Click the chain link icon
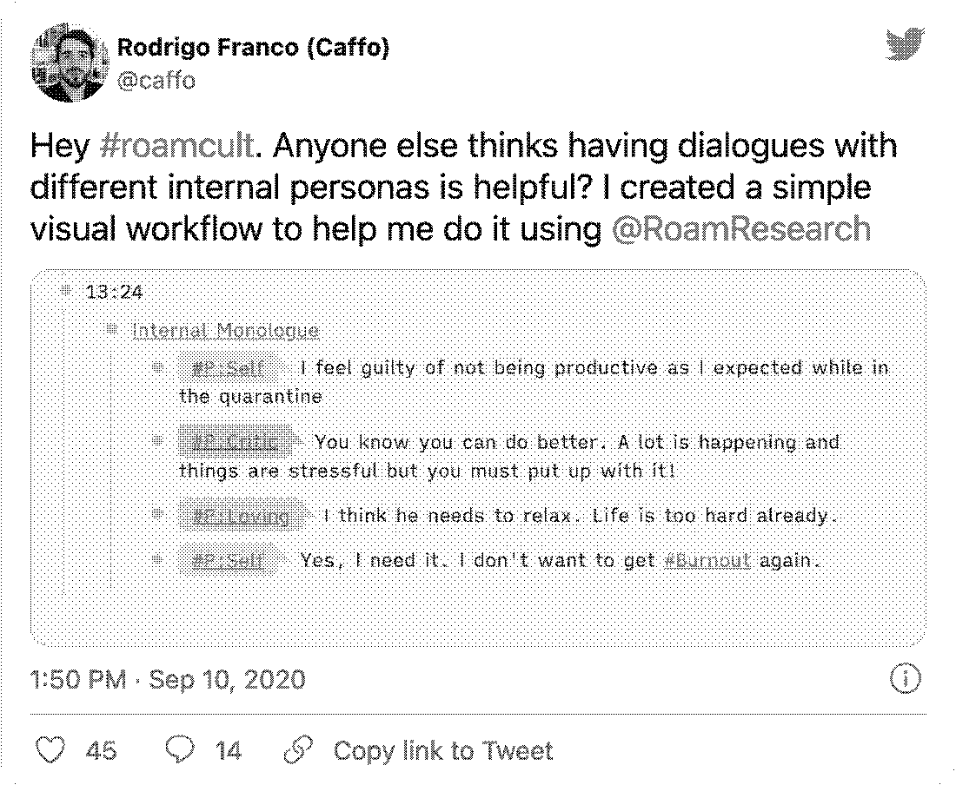Image resolution: width=956 pixels, height=785 pixels. (299, 749)
